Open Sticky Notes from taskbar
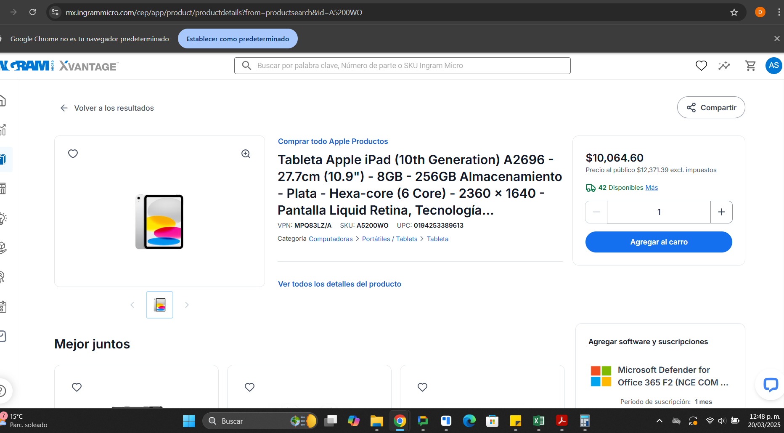This screenshot has width=784, height=433. pos(515,421)
